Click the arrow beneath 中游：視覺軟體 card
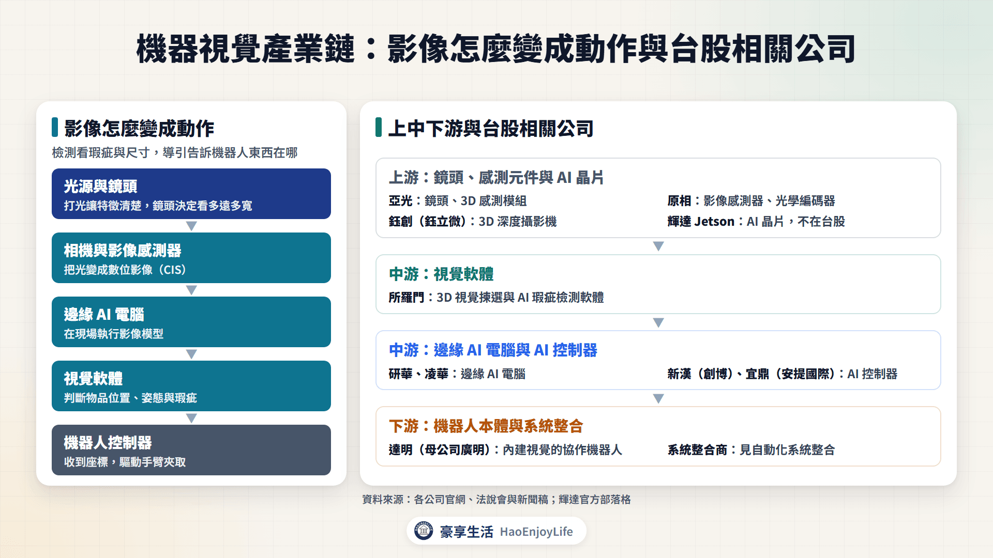Viewport: 993px width, 558px height. pyautogui.click(x=658, y=323)
